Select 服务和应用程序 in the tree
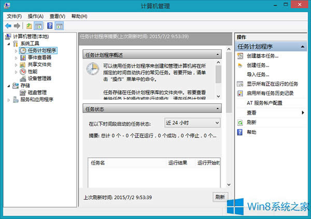311x219 pixels. (x=37, y=100)
